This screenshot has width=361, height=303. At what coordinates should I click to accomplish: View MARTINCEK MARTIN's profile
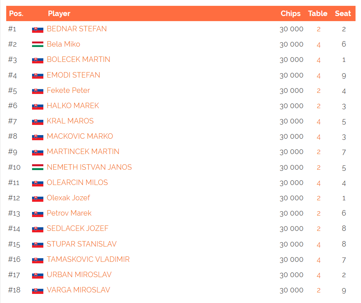[83, 151]
